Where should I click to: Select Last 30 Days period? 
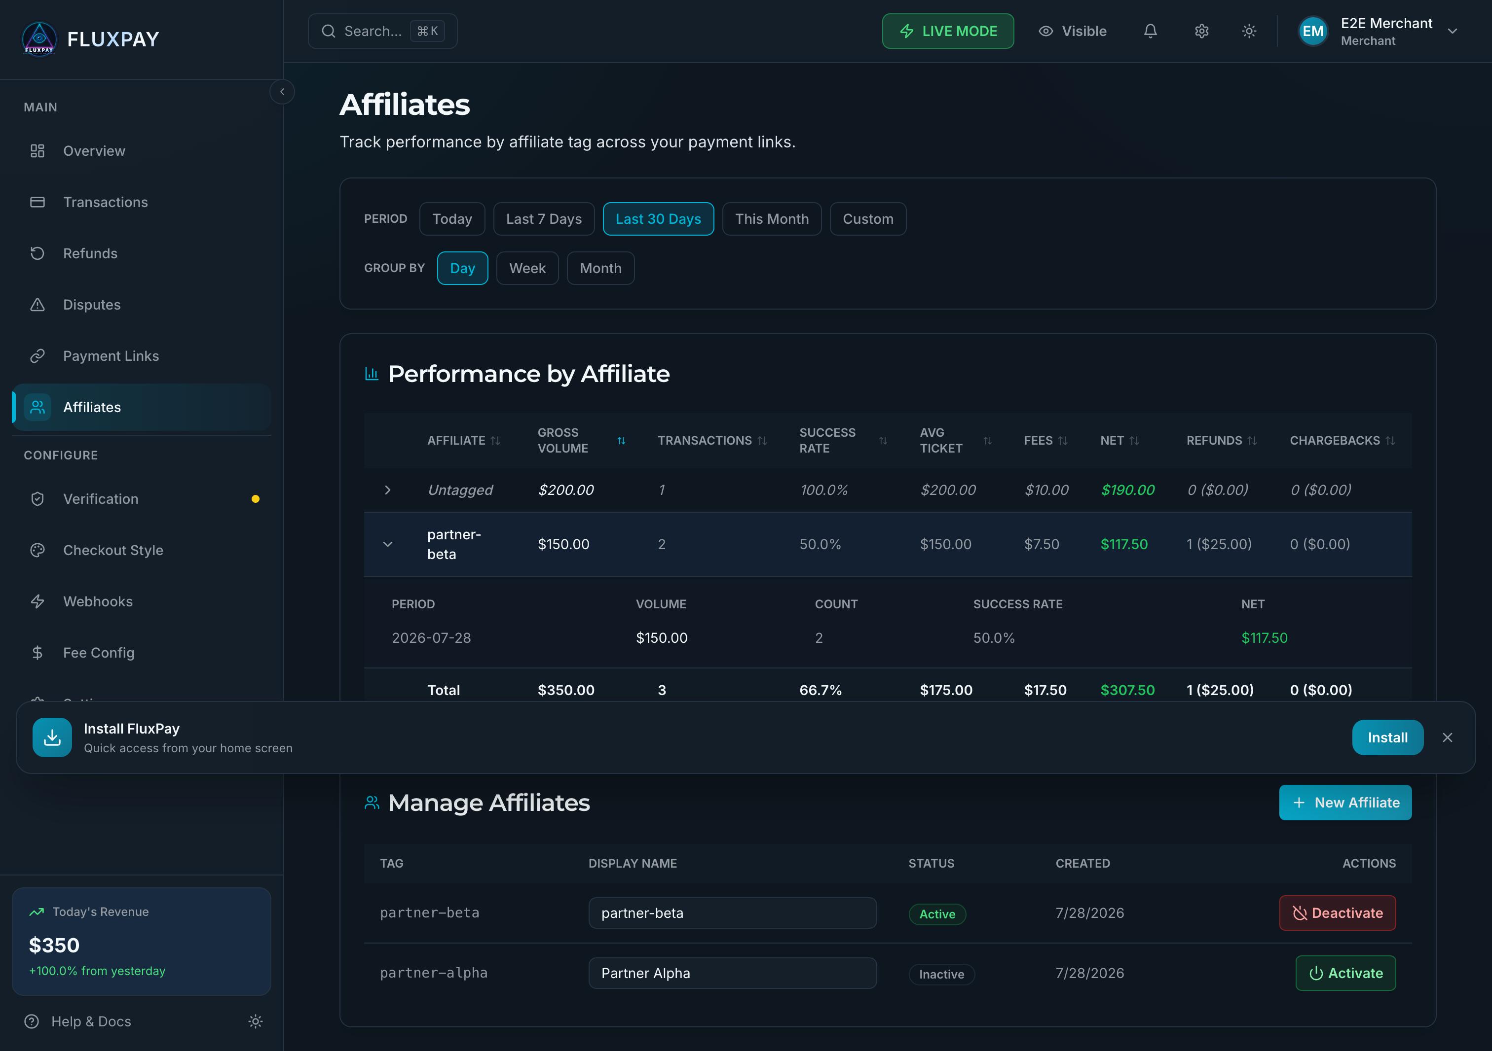[x=658, y=219]
